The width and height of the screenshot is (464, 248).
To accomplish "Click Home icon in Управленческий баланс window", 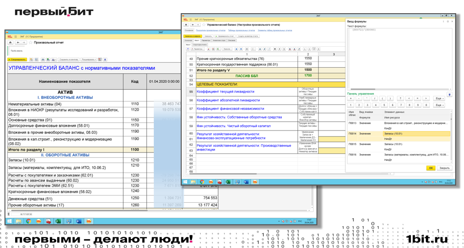I will click(x=186, y=25).
